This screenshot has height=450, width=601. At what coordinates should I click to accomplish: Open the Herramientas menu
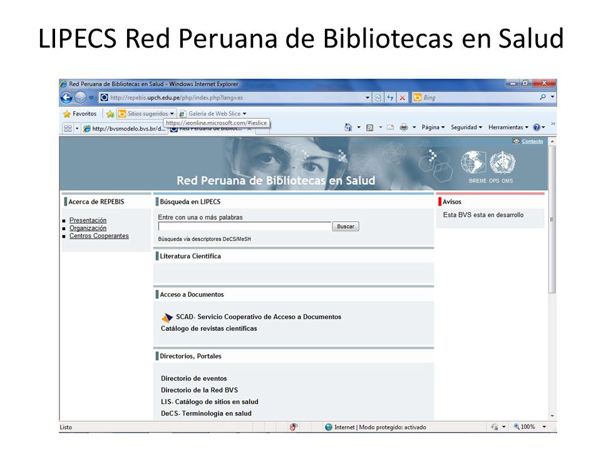pyautogui.click(x=508, y=127)
